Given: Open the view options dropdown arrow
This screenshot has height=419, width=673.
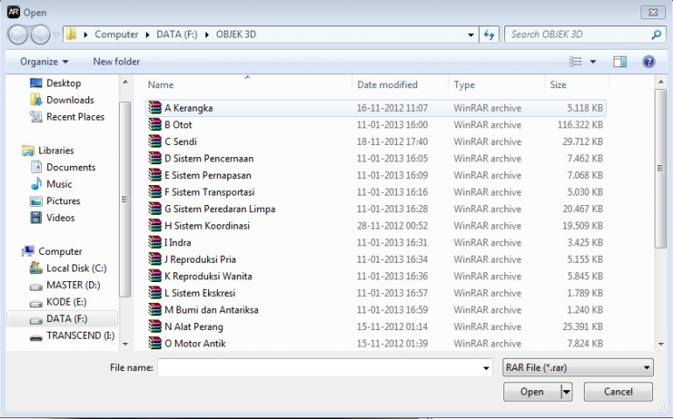Looking at the screenshot, I should click(593, 62).
